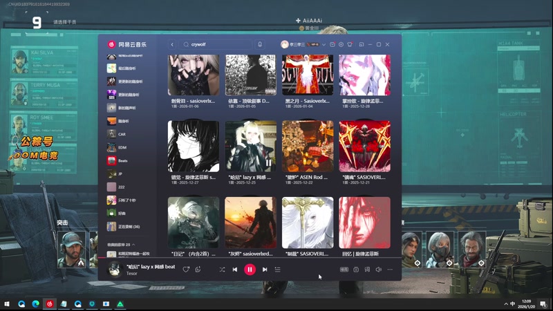
Task: Open the play queue list icon
Action: point(278,270)
